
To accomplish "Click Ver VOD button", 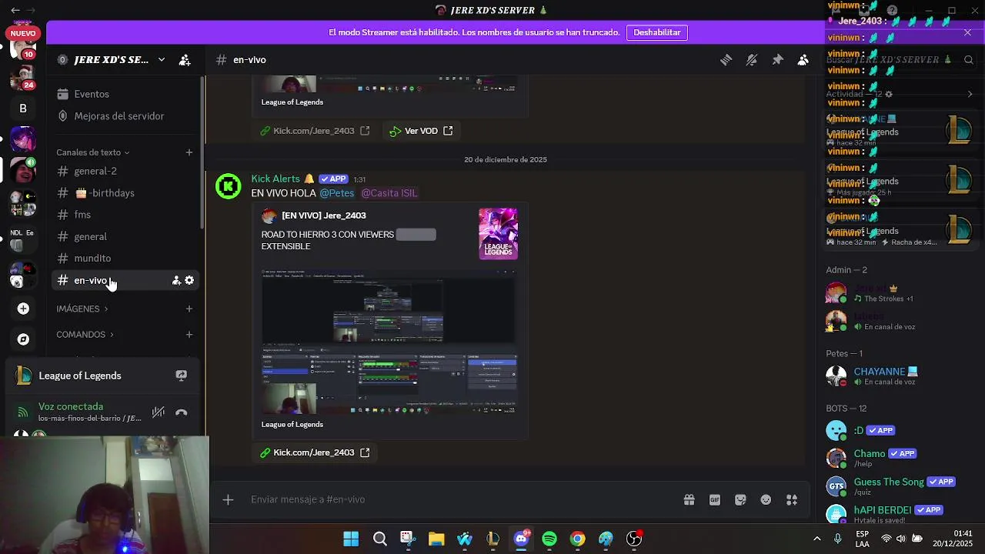I will point(421,131).
